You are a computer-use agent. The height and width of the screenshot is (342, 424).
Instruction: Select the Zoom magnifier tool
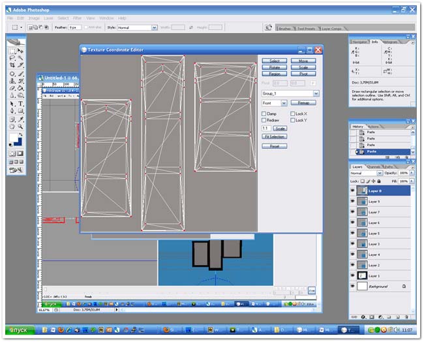coord(20,127)
